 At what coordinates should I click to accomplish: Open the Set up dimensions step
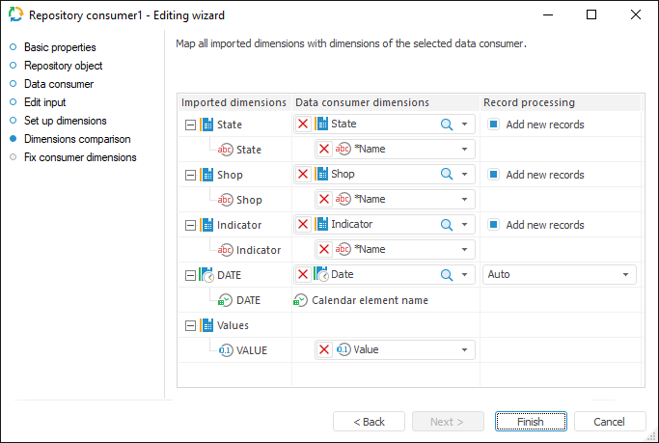(65, 121)
